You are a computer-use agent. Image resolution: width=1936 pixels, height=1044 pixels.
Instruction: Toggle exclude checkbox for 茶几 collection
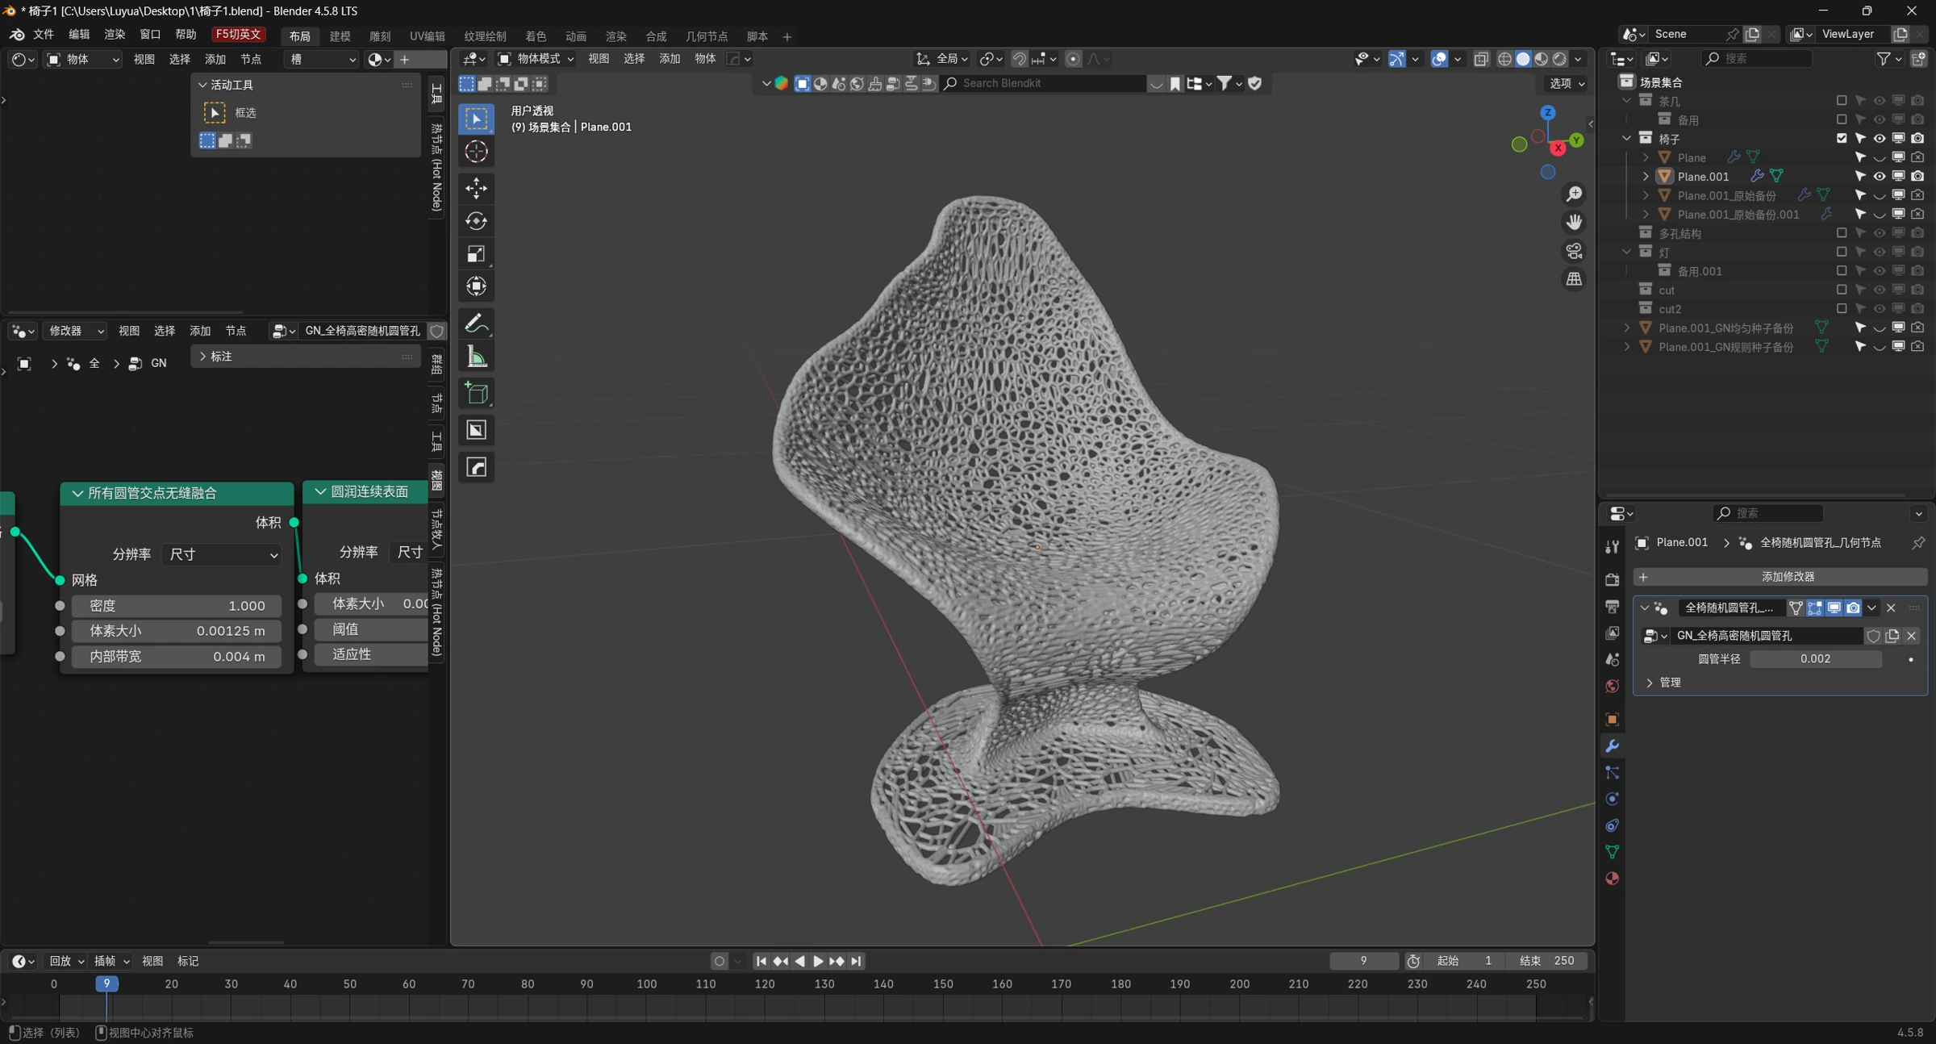click(x=1842, y=101)
